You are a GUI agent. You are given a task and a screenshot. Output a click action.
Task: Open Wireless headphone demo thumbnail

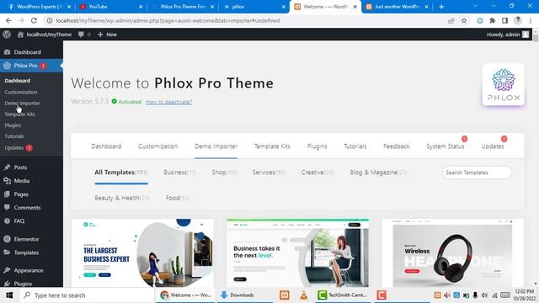click(x=453, y=252)
